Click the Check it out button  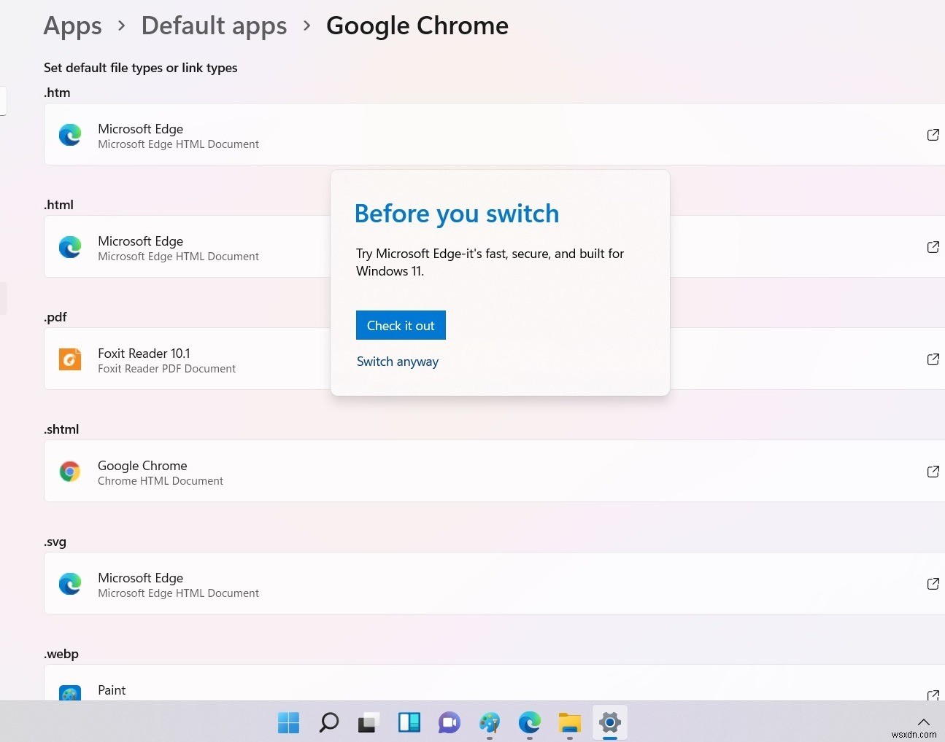[x=401, y=325]
